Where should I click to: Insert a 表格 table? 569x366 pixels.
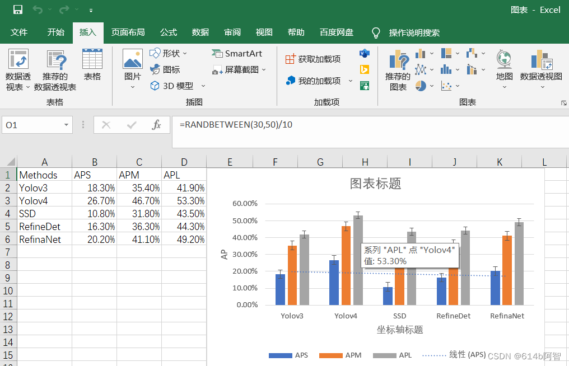pos(92,64)
